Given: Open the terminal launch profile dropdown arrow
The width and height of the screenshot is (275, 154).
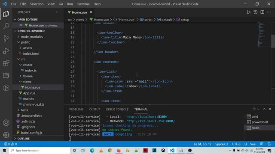Looking at the screenshot, I should point(258,109).
